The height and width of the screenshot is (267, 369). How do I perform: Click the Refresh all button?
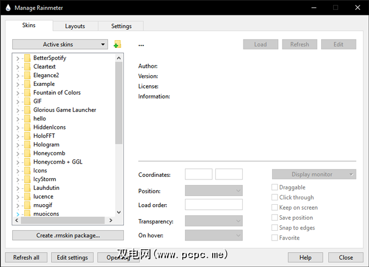click(x=26, y=257)
